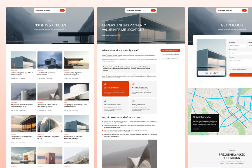
Task: Click thumbnail of Long-Term Investment Strategy card
Action: (76, 124)
